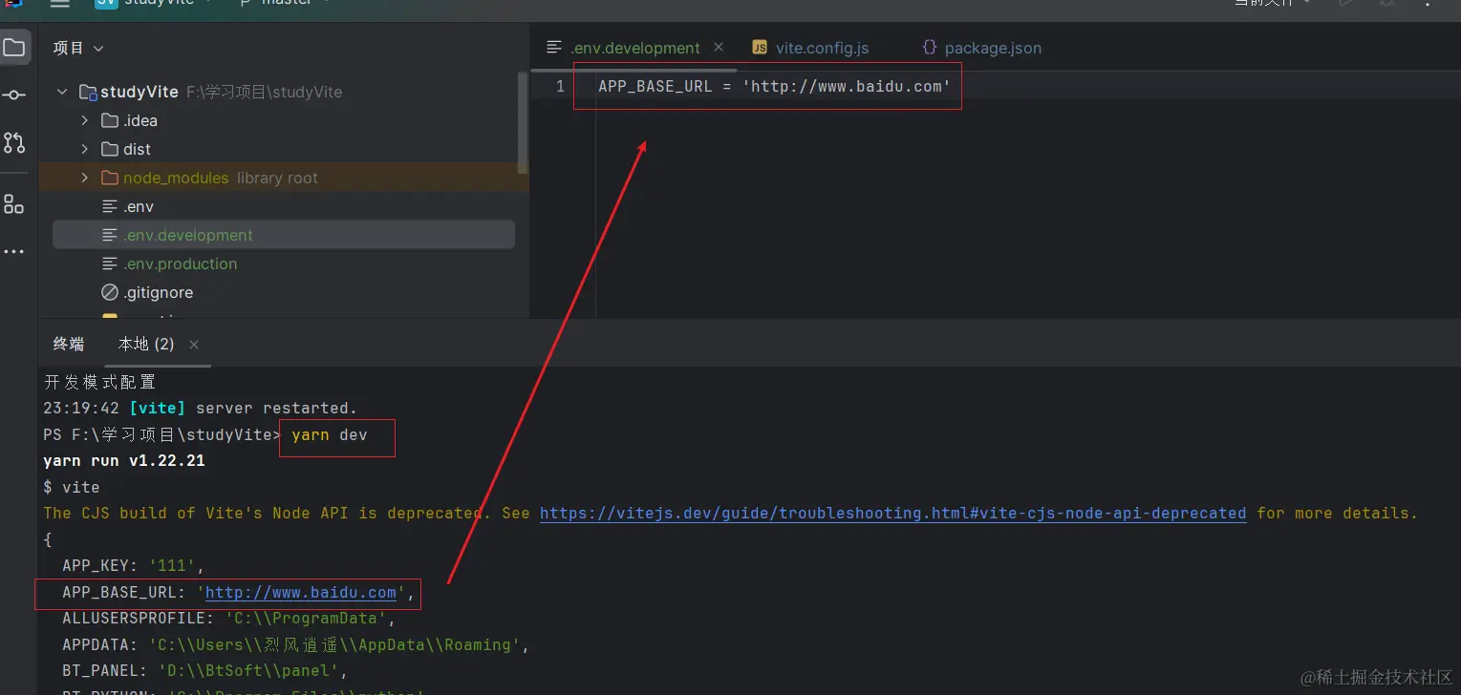Viewport: 1461px width, 695px height.
Task: Click 'yarn run v1.22.21' terminal line
Action: 124,460
